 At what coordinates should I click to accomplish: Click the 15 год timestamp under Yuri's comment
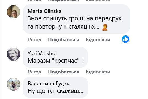click(34, 72)
